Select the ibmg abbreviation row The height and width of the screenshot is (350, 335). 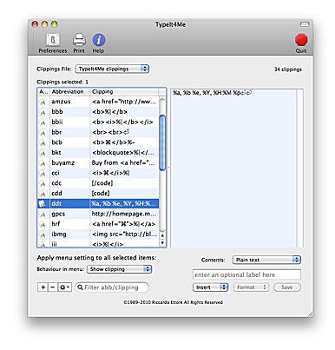(x=98, y=234)
